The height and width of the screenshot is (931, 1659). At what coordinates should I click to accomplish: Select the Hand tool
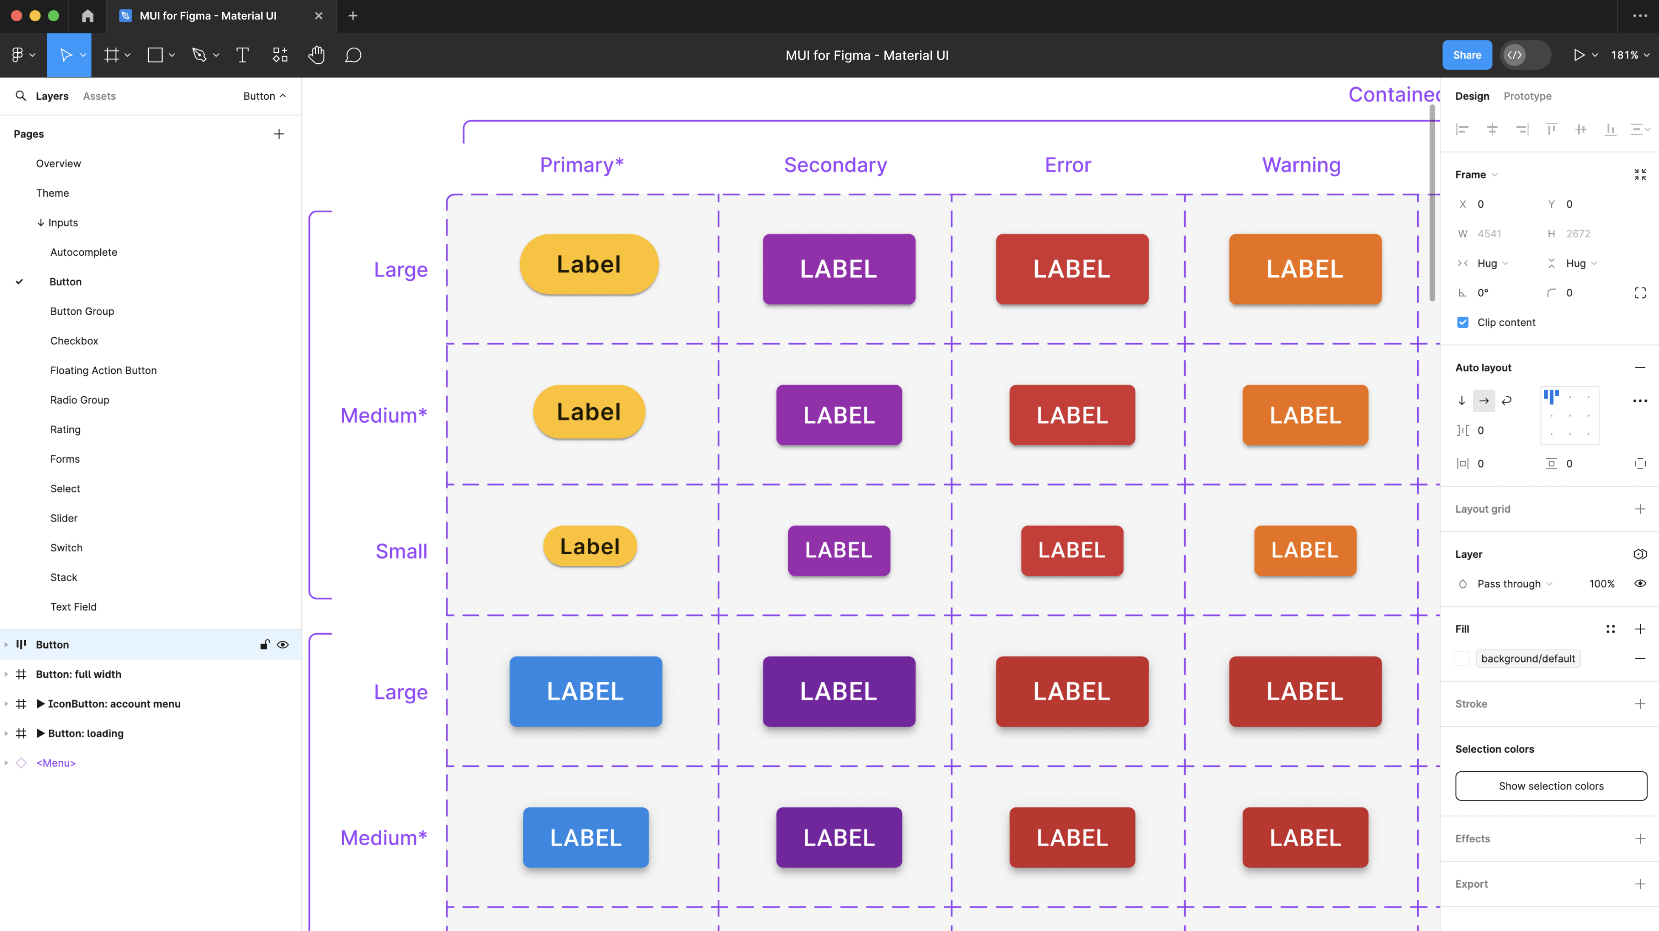316,55
